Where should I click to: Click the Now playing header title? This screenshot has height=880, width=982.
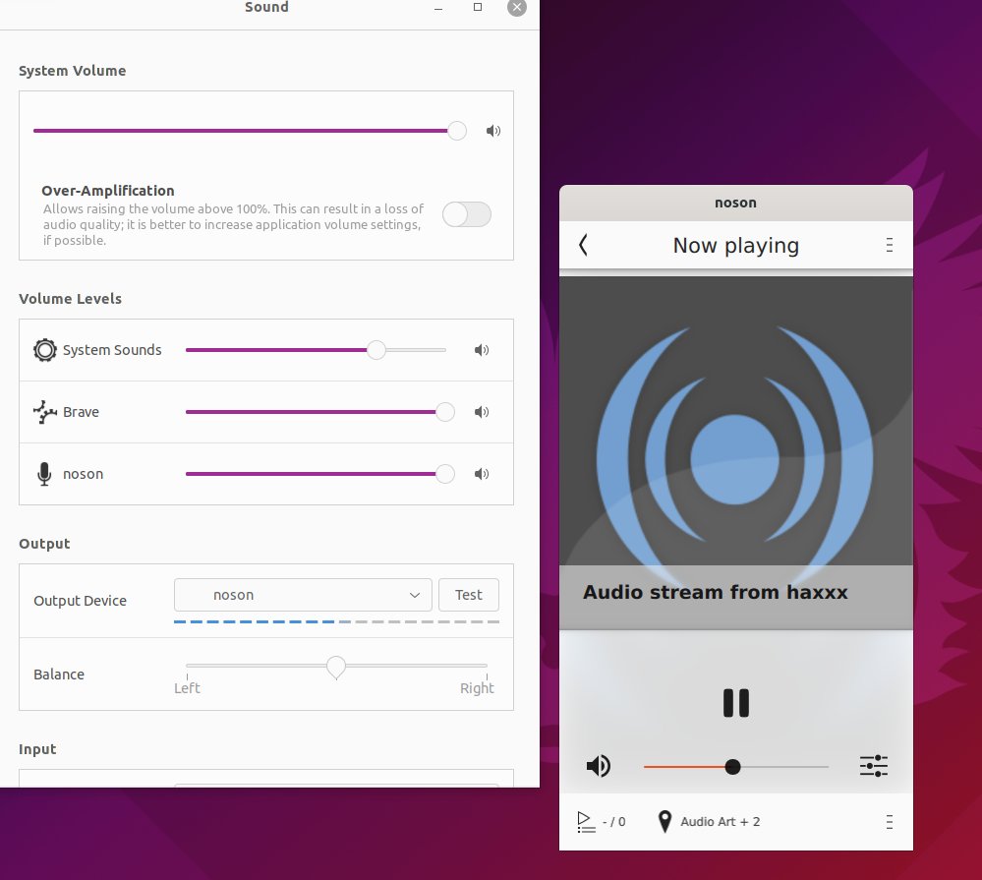(736, 246)
